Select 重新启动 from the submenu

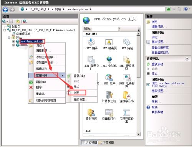click(x=79, y=76)
